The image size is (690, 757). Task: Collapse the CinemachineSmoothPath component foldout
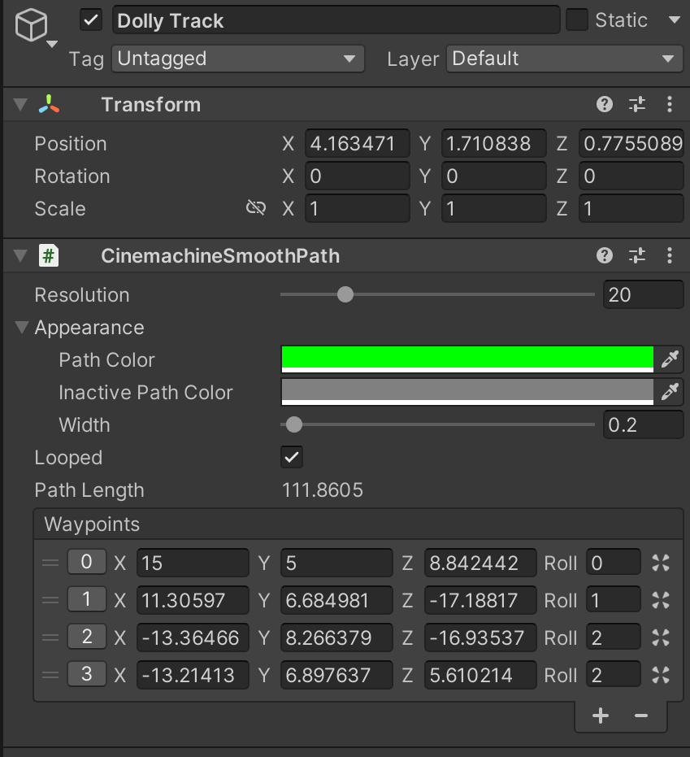click(x=20, y=255)
